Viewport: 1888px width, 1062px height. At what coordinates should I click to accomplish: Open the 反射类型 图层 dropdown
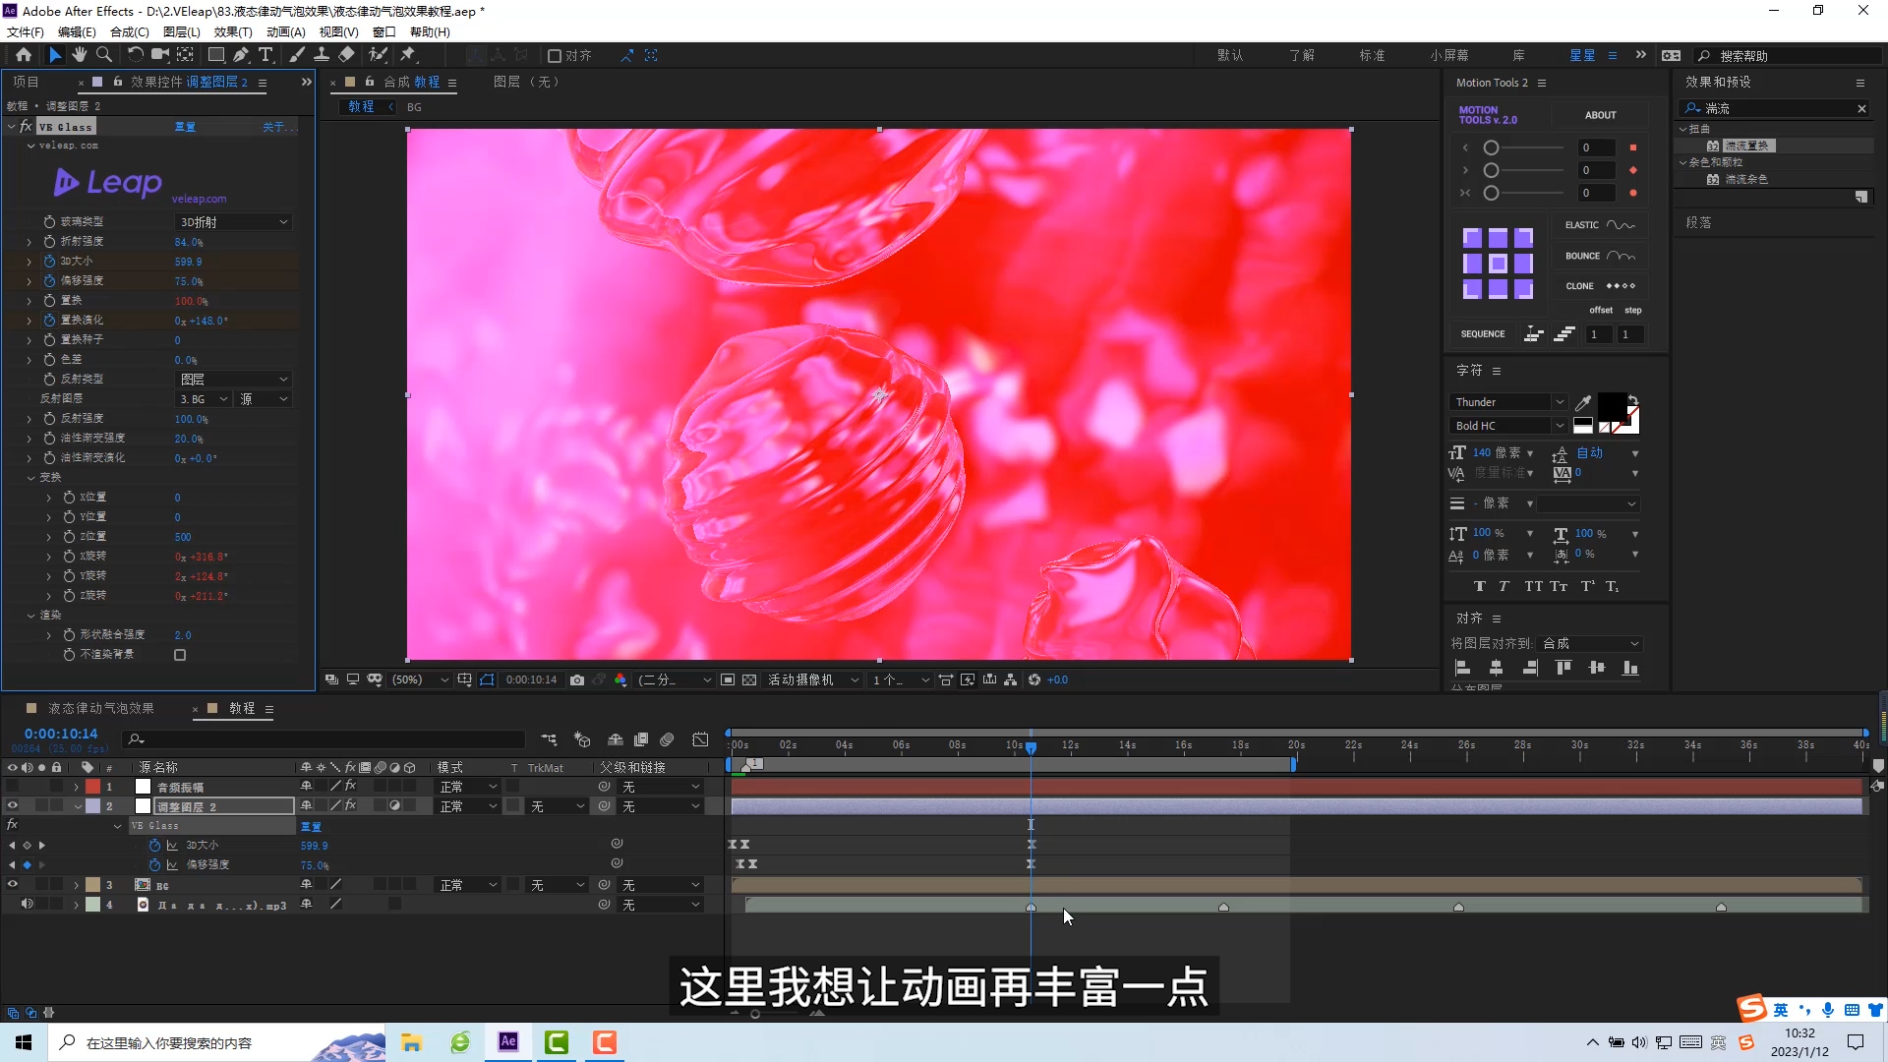pyautogui.click(x=233, y=380)
